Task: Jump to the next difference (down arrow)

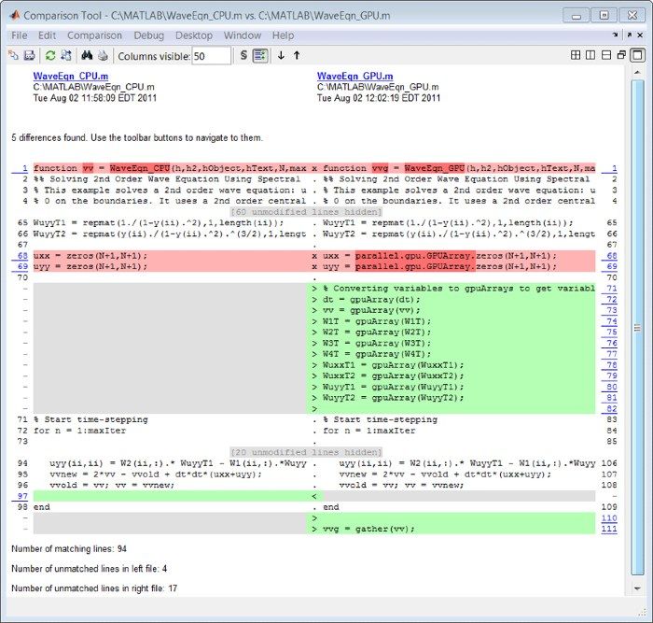Action: tap(281, 56)
